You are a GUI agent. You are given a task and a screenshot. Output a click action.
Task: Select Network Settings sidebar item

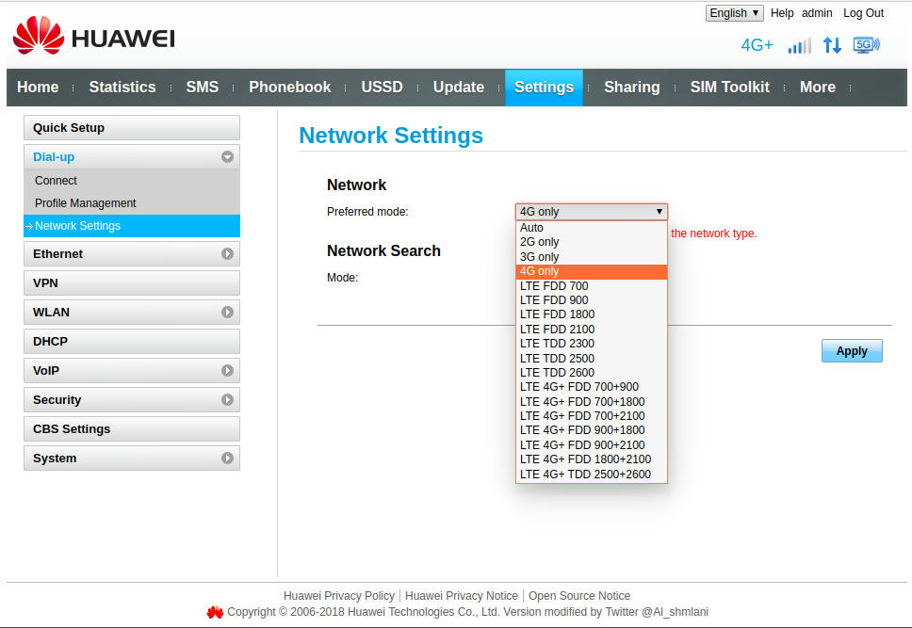[x=132, y=226]
